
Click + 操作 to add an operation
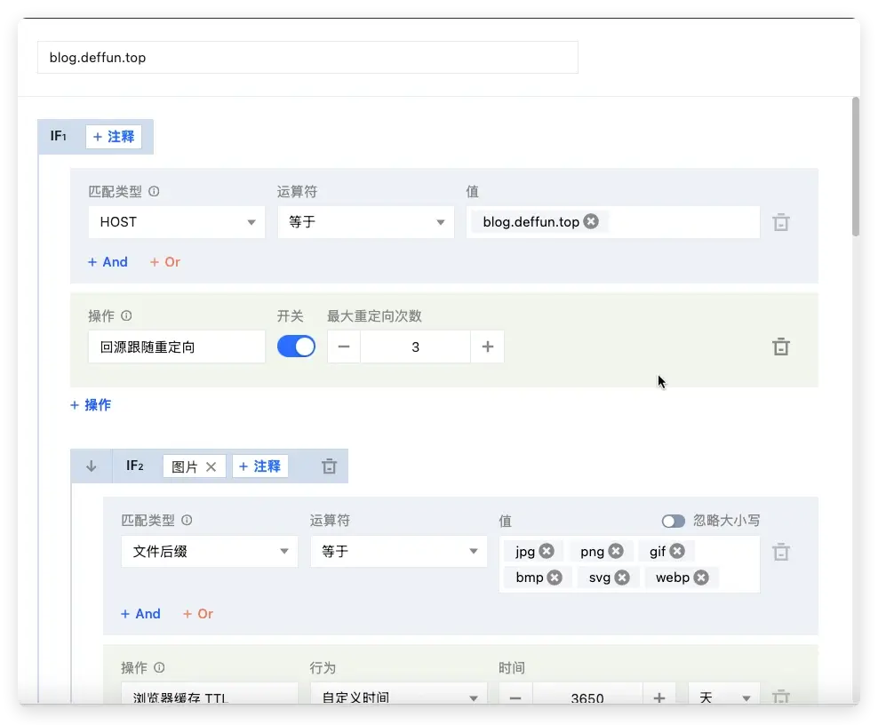(91, 405)
